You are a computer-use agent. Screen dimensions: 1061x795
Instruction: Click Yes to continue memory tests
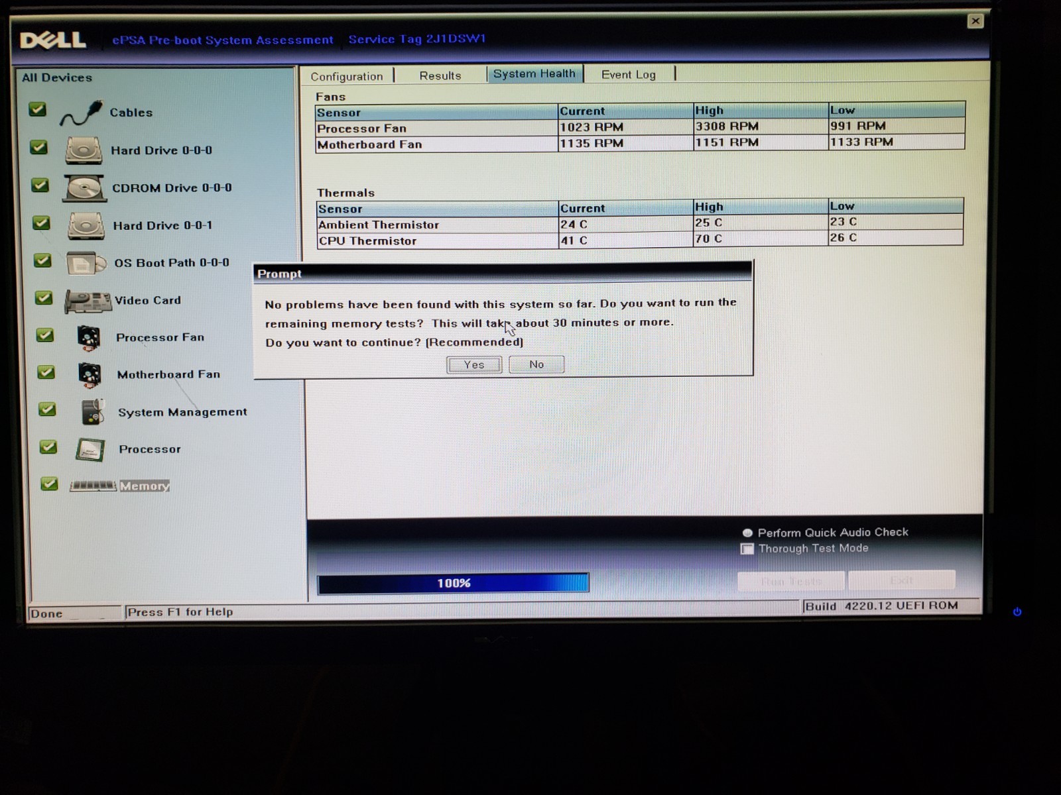(x=474, y=365)
